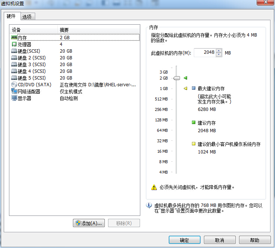The height and width of the screenshot is (248, 275).
Task: Switch to the 选项 tab
Action: pos(27,17)
